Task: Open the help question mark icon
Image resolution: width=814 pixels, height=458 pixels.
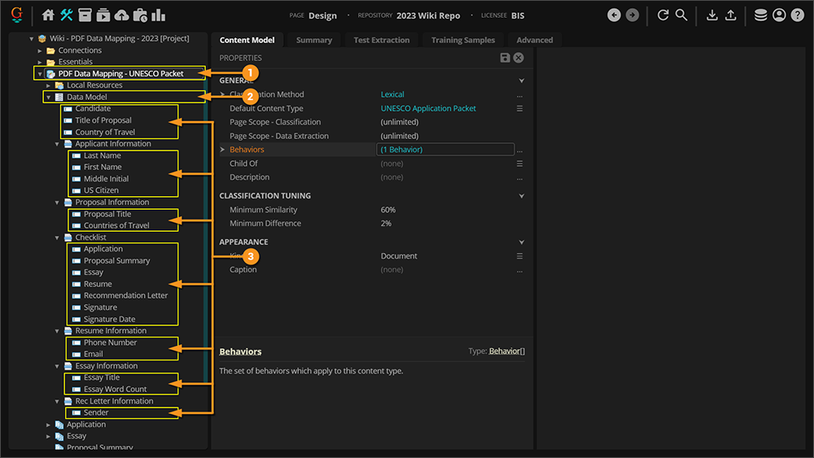Action: [x=798, y=15]
